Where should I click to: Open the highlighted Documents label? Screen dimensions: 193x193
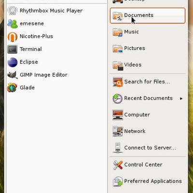tap(139, 15)
